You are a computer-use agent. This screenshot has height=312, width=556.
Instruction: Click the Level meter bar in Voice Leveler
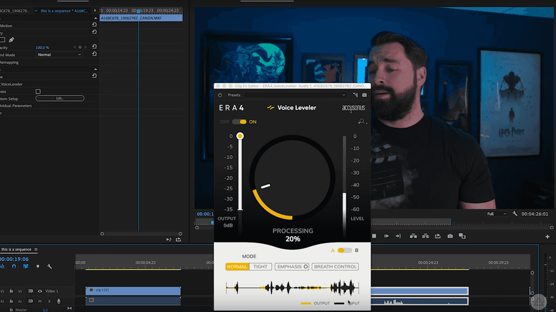tap(344, 186)
